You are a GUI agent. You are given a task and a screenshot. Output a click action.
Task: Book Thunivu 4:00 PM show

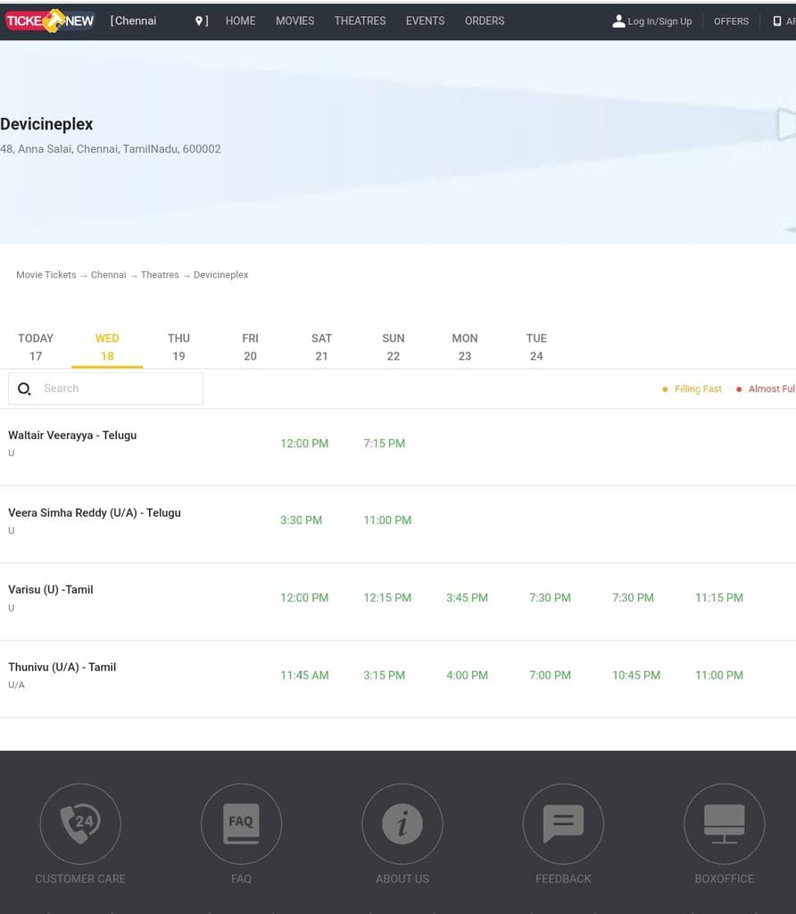point(468,676)
